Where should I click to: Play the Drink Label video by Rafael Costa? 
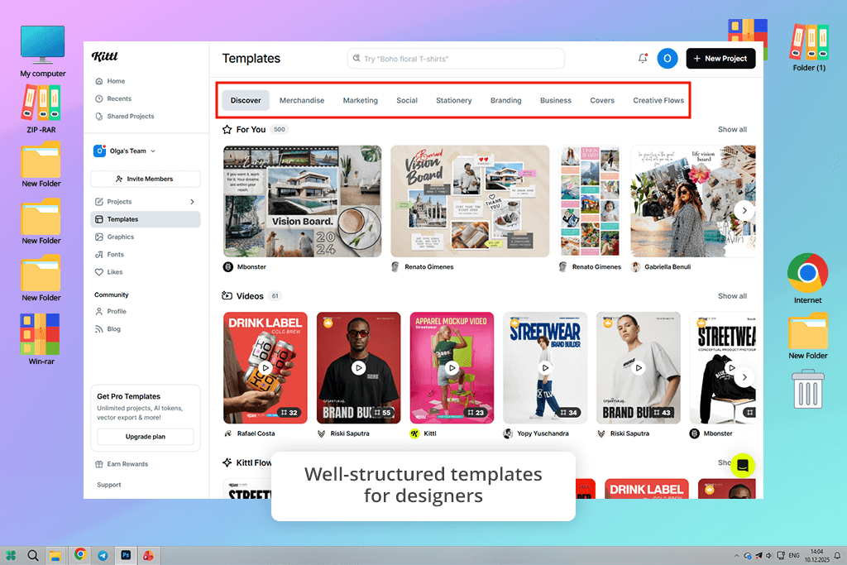(266, 368)
